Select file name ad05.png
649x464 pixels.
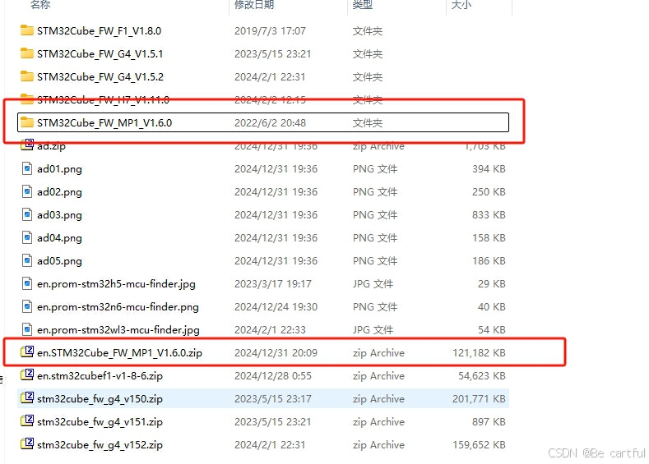point(59,261)
